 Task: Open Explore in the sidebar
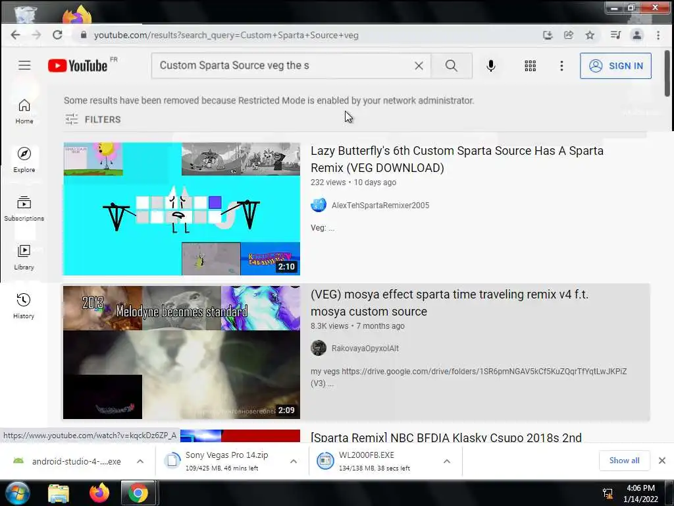(24, 160)
